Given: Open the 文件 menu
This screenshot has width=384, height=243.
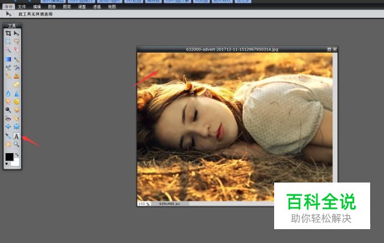Looking at the screenshot, I should 22,7.
